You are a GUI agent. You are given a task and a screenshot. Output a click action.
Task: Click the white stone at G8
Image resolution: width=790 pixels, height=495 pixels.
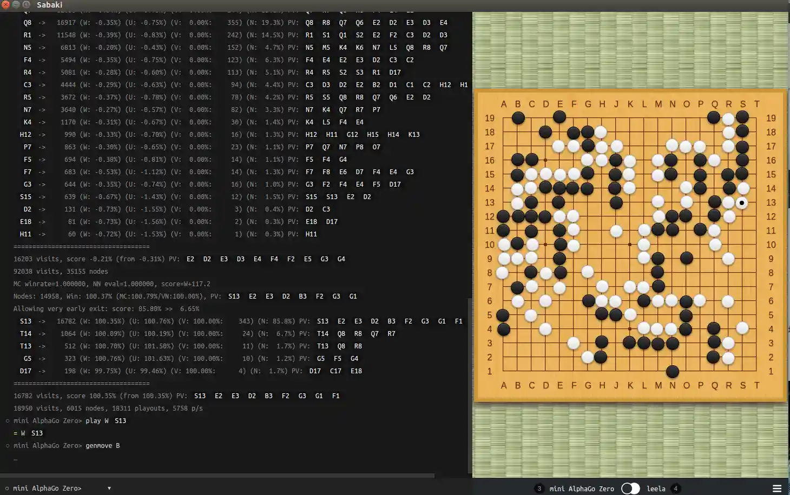click(588, 272)
